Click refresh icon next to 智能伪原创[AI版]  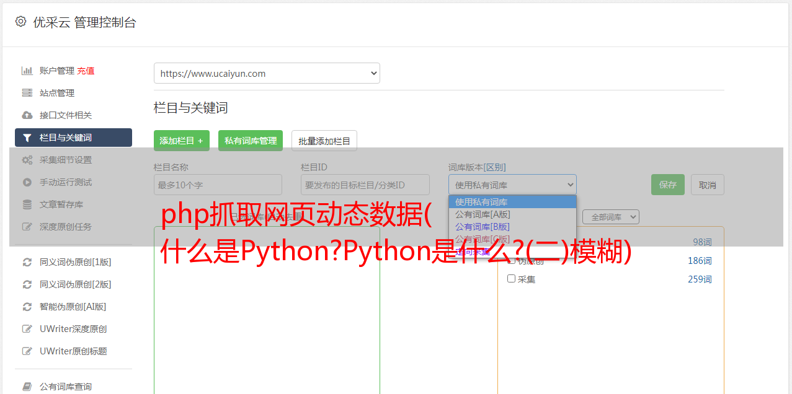pyautogui.click(x=27, y=307)
